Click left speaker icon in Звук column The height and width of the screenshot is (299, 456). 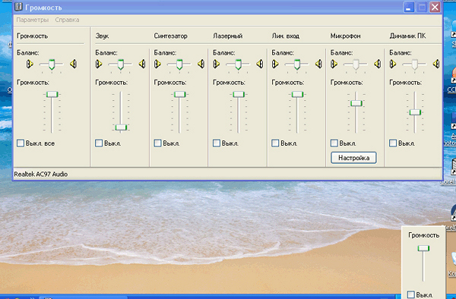tap(99, 64)
